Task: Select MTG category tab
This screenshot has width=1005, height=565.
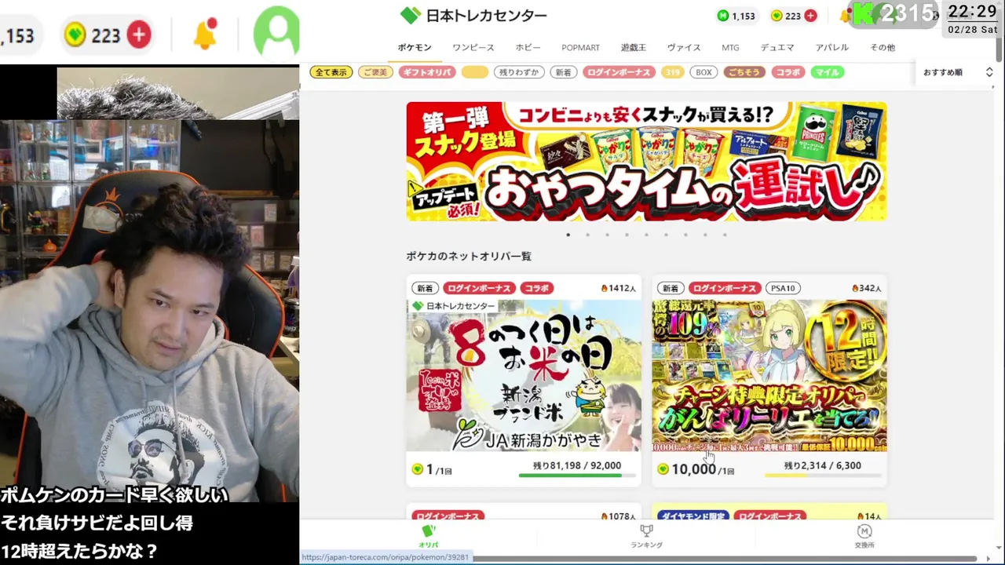Action: click(x=731, y=47)
